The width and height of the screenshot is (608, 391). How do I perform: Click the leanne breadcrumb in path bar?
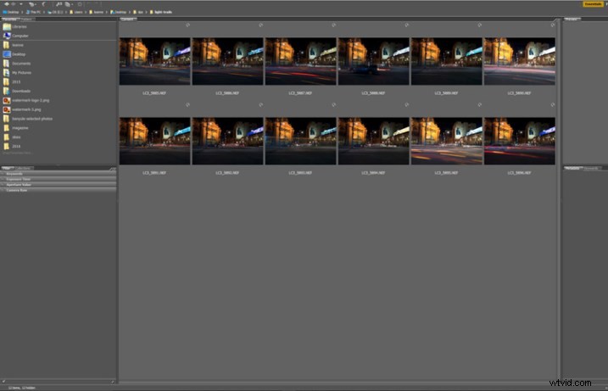point(96,12)
